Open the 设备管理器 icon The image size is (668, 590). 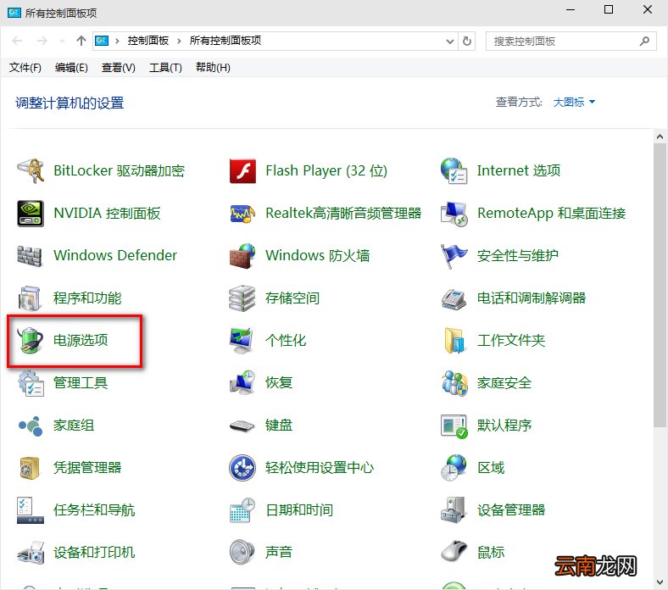454,510
